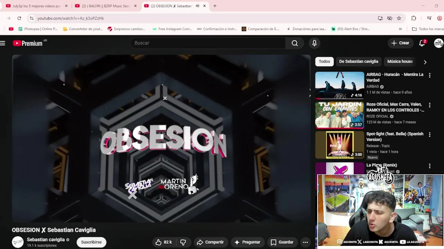Image resolution: width=444 pixels, height=249 pixels.
Task: Select the Todos filter chip
Action: coord(324,62)
